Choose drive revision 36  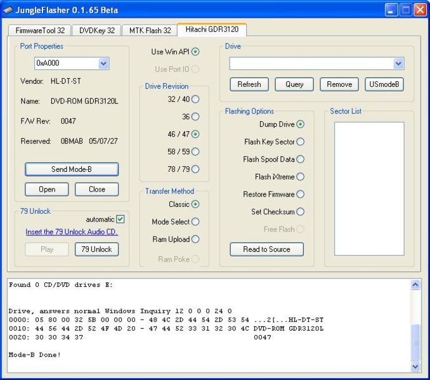(195, 117)
